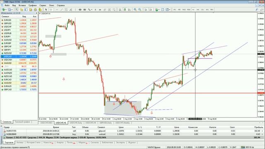Click the order icon of ticket 1426537355
The image size is (265, 149).
(5, 131)
